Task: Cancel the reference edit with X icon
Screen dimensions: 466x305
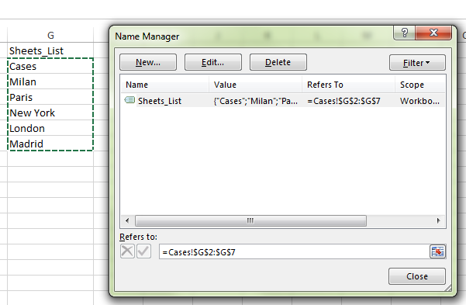Action: pos(127,251)
